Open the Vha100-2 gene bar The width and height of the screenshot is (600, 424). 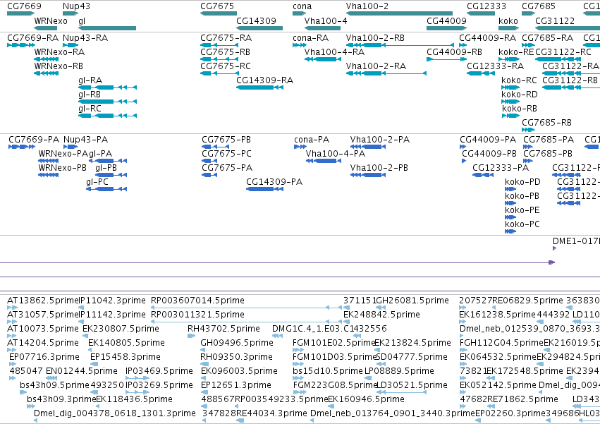tap(399, 13)
